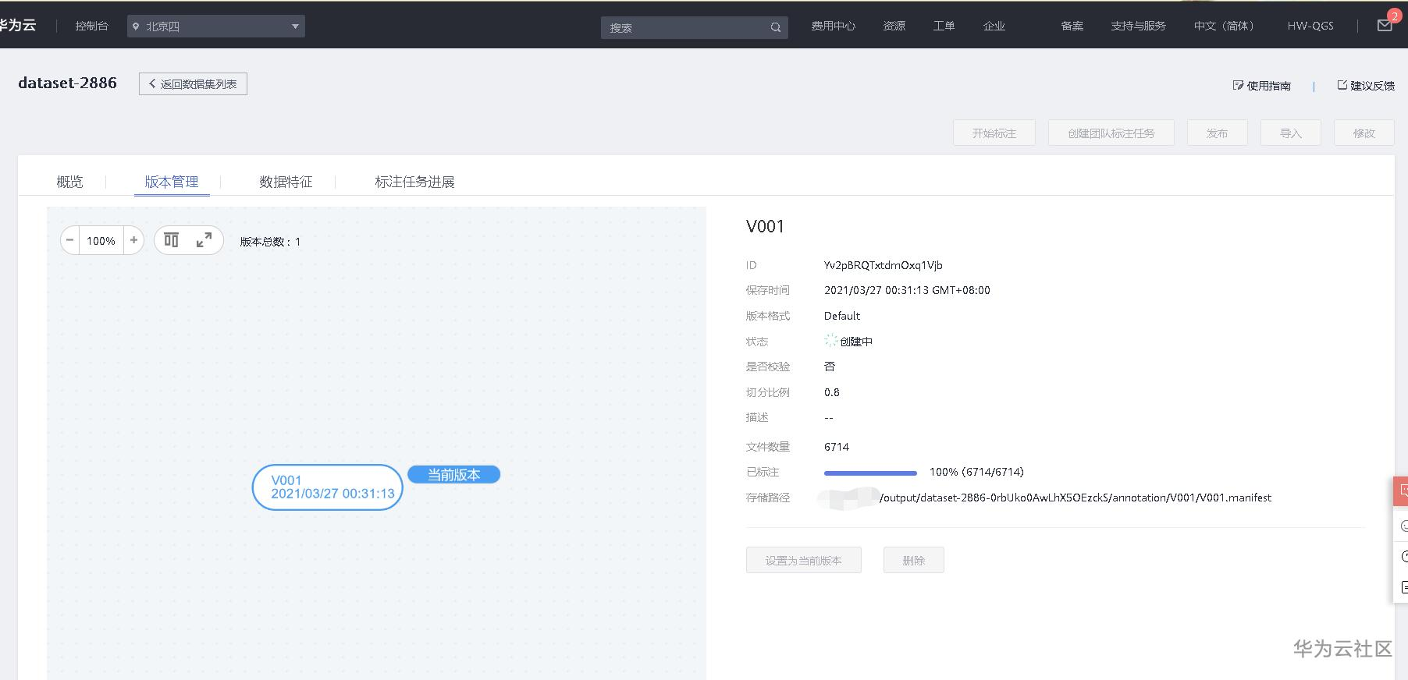The image size is (1408, 680).
Task: Click the zoom out minus icon
Action: coord(70,240)
